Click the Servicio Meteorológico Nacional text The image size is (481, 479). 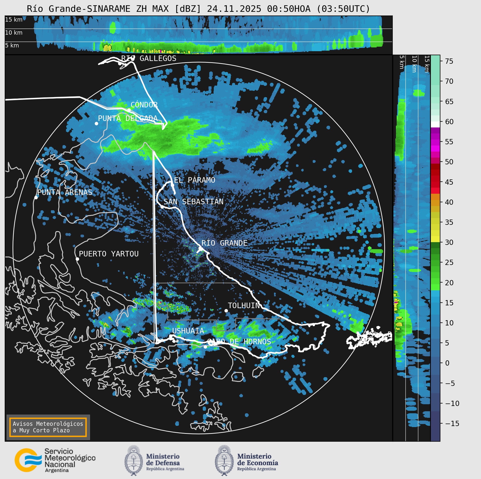(x=70, y=460)
